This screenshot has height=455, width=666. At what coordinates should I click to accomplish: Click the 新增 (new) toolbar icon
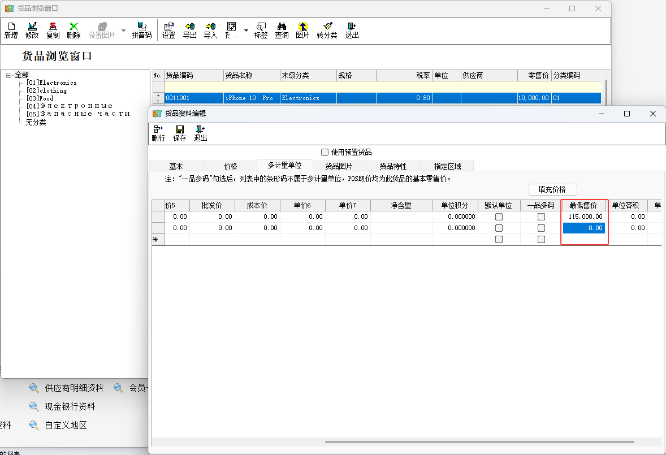(11, 31)
